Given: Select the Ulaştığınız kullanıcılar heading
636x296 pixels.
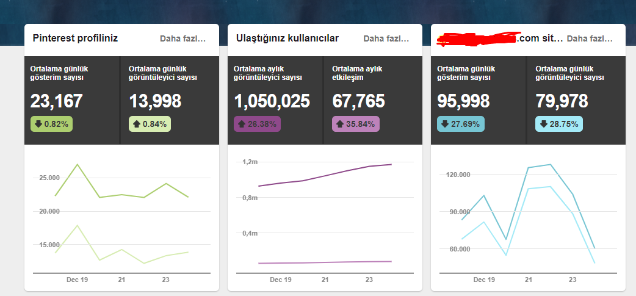Looking at the screenshot, I should pyautogui.click(x=287, y=38).
